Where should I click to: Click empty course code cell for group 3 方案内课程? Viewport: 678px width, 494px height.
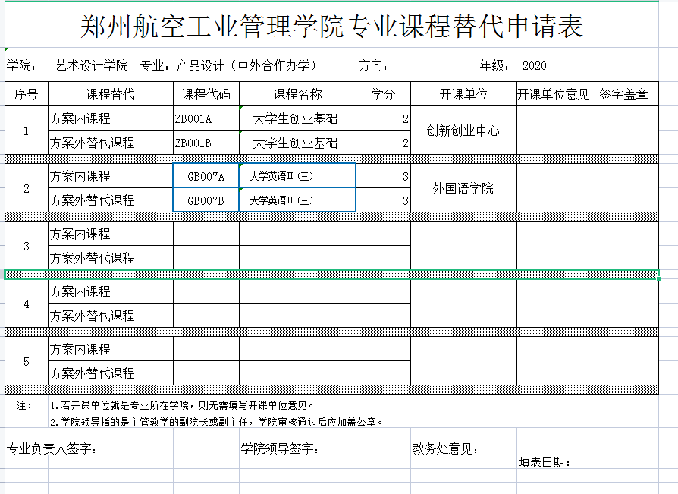[x=206, y=234]
